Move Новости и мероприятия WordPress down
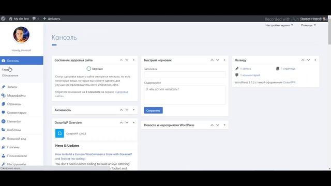This screenshot has height=186, width=331. coord(218,125)
